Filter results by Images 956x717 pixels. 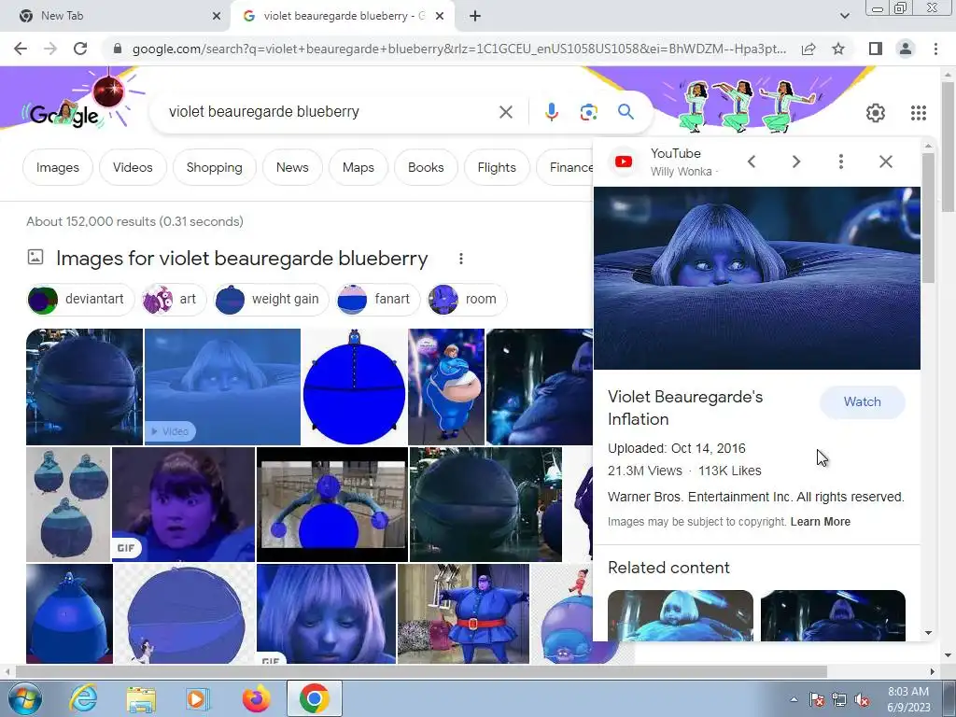tap(57, 167)
